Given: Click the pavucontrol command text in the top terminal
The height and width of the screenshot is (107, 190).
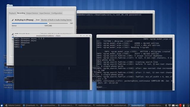Looking at the screenshot, I should 135,15.
